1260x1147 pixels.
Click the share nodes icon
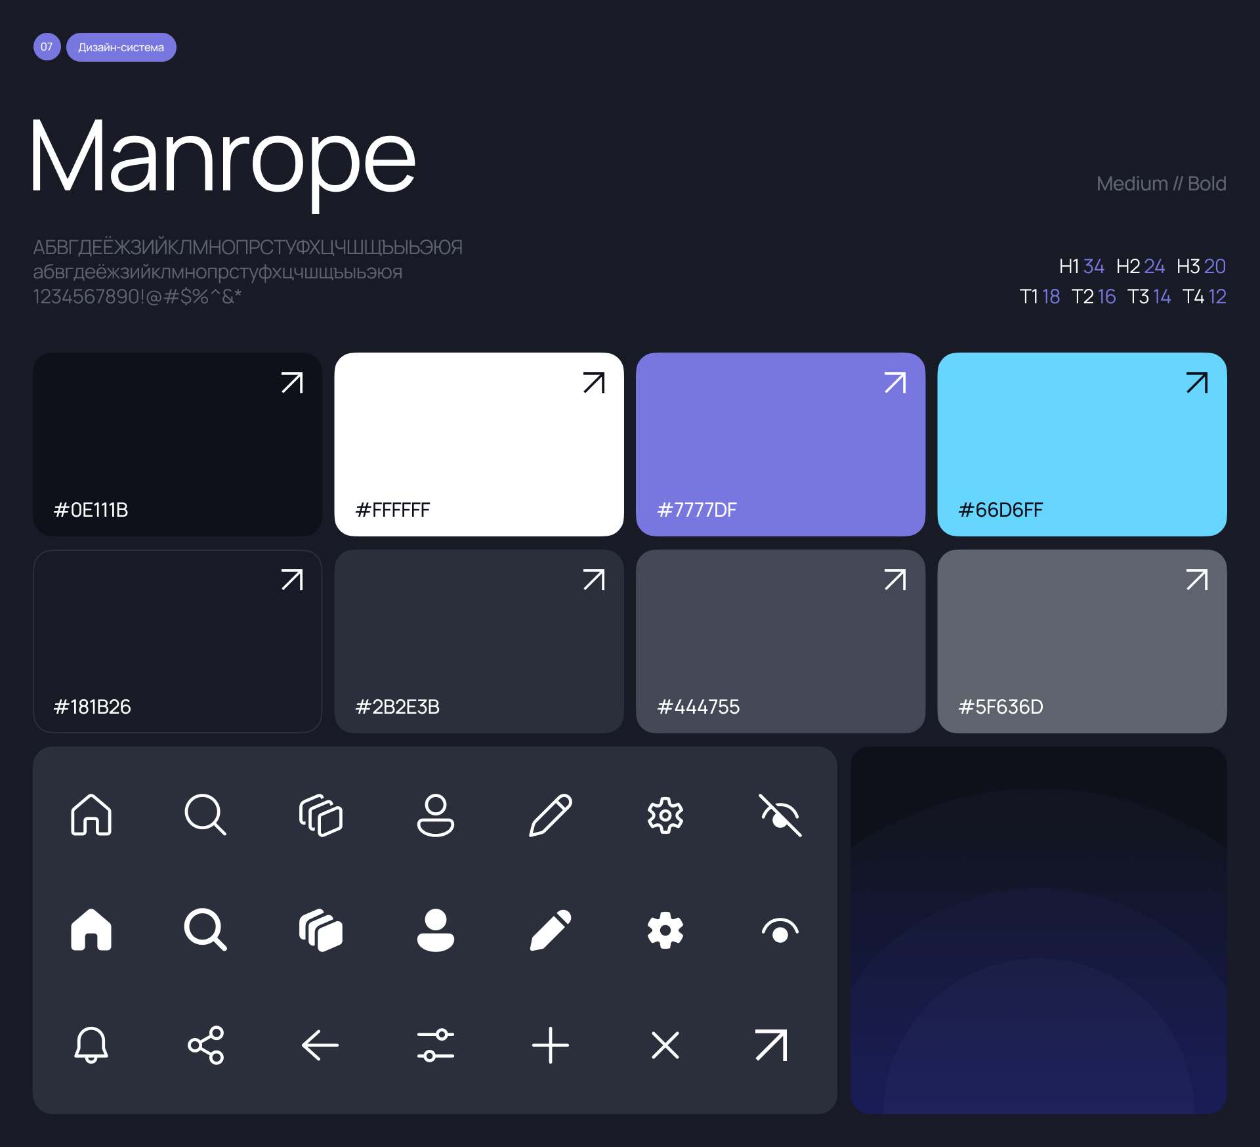coord(205,1045)
